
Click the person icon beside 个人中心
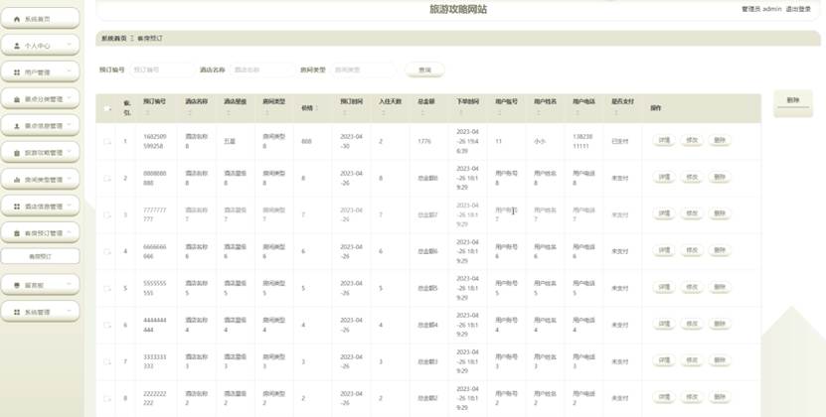coord(16,46)
